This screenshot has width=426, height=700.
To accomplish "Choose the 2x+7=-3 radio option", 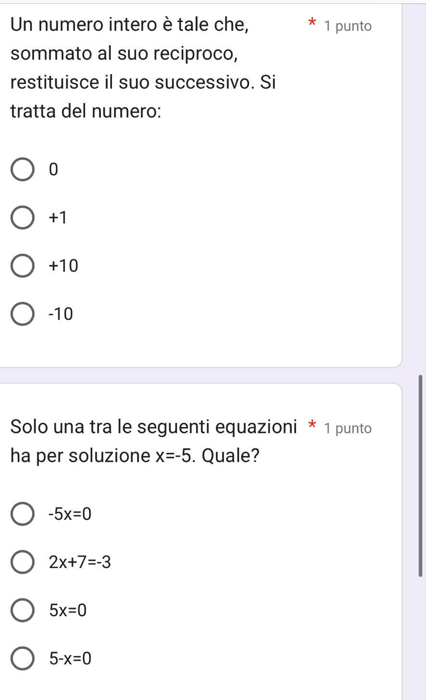I will point(23,562).
